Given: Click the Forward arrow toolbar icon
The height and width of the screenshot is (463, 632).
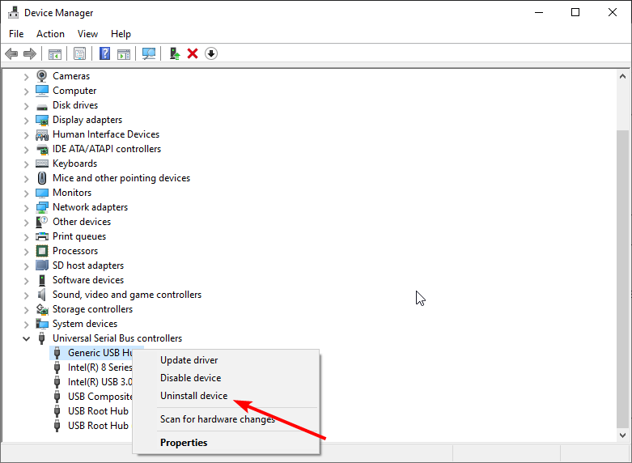Looking at the screenshot, I should click(x=30, y=53).
